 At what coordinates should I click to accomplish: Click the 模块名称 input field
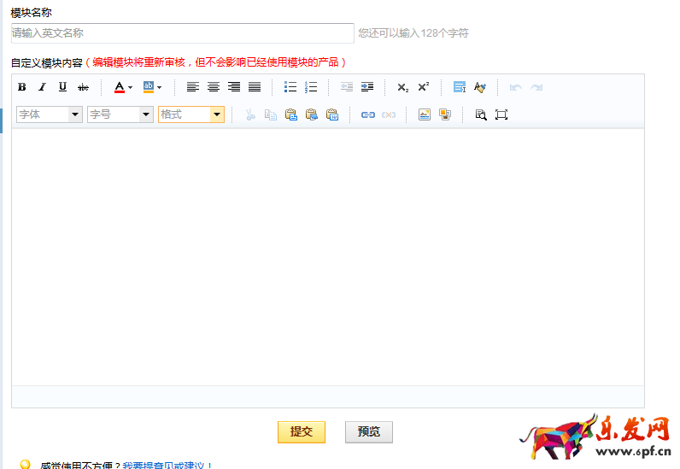tap(183, 33)
